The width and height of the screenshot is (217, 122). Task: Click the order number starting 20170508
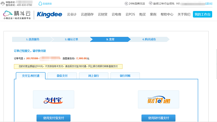pyautogui.click(x=43, y=59)
